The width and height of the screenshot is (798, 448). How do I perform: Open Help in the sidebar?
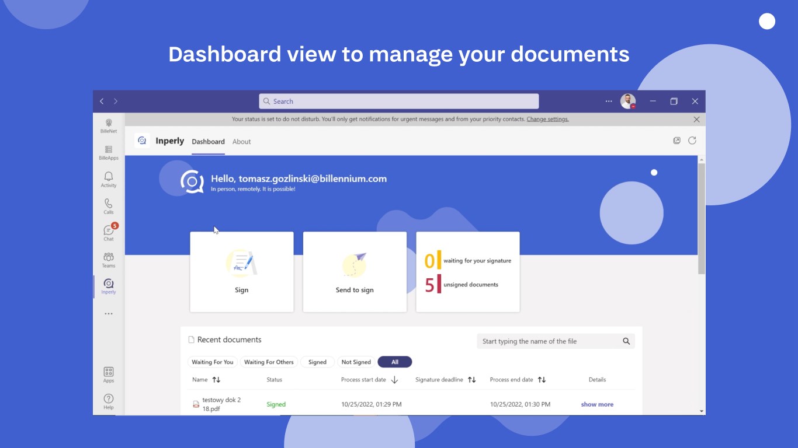(109, 402)
